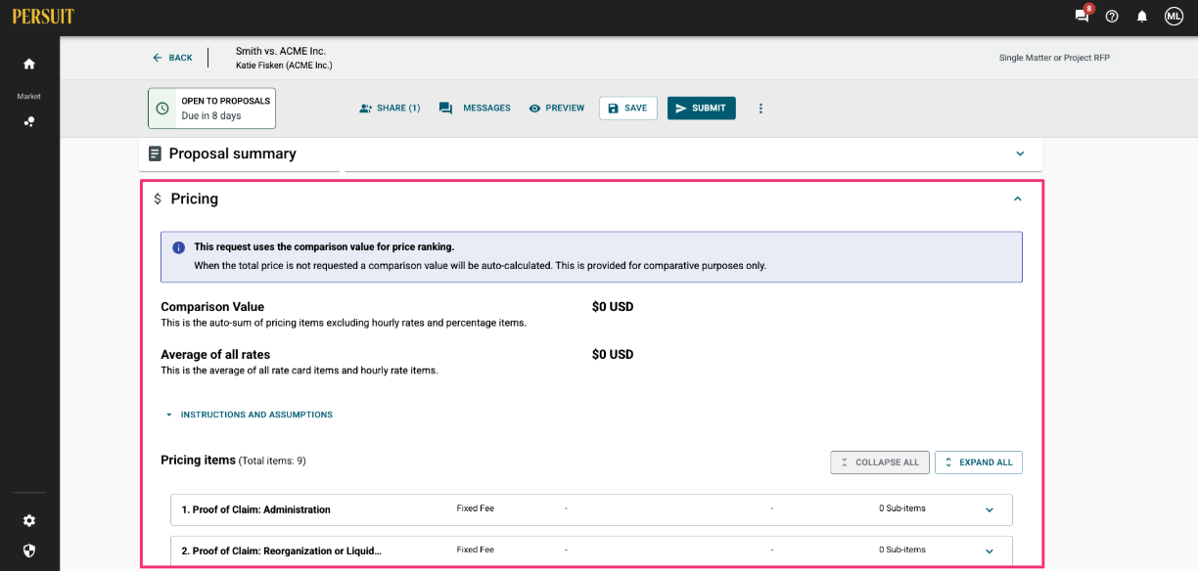Submit the proposal
The height and width of the screenshot is (571, 1198).
[x=702, y=109]
